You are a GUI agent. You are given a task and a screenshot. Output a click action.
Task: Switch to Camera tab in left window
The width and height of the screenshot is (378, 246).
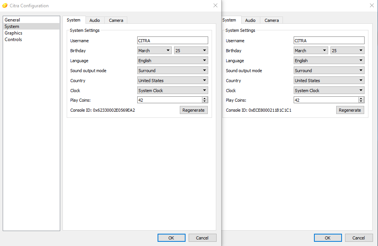point(116,20)
